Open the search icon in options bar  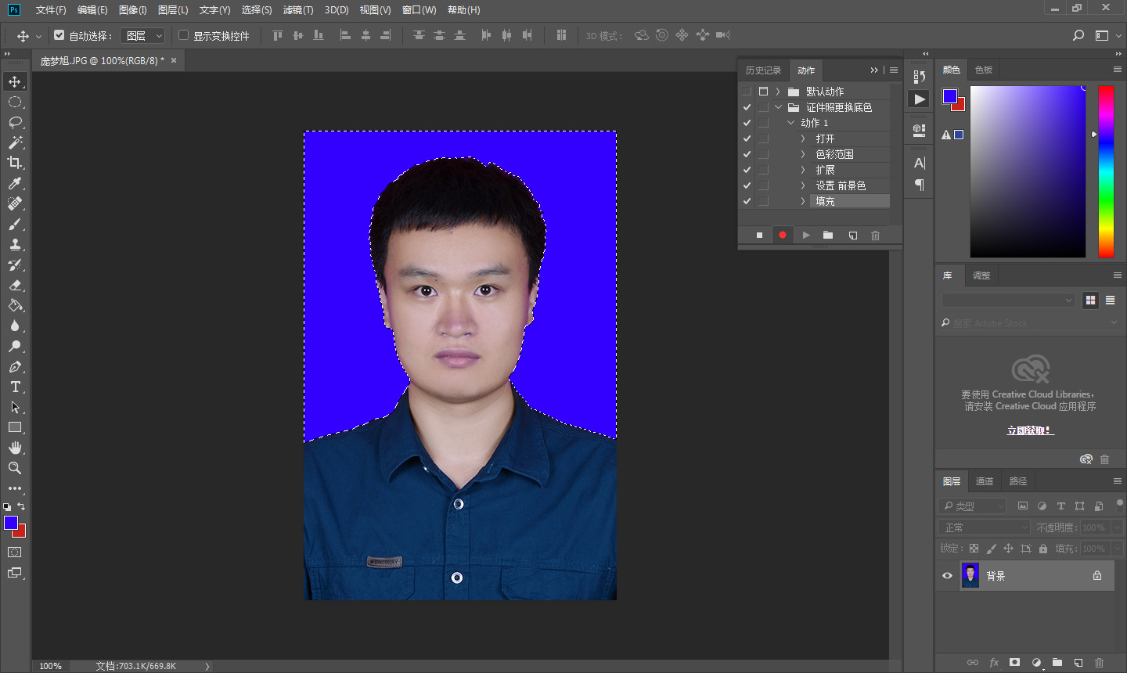(1078, 35)
